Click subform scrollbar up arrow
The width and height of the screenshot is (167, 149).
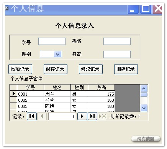144,88
